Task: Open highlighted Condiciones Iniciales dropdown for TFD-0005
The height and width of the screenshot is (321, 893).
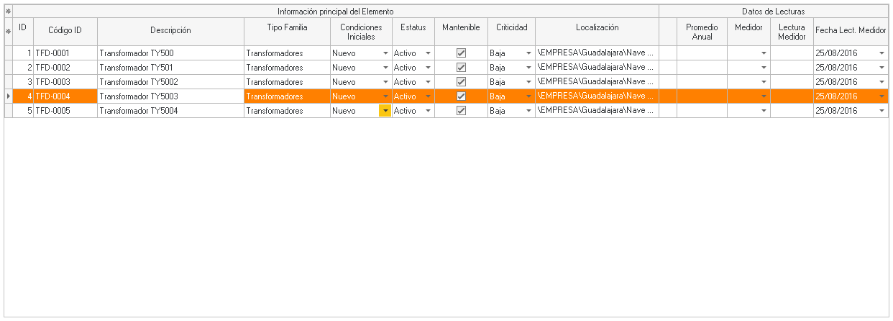Action: 385,111
